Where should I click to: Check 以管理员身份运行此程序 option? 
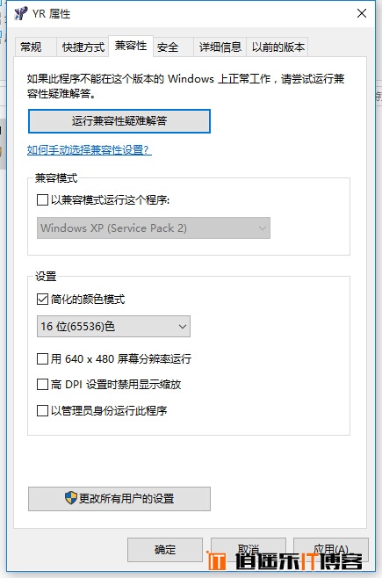(43, 410)
